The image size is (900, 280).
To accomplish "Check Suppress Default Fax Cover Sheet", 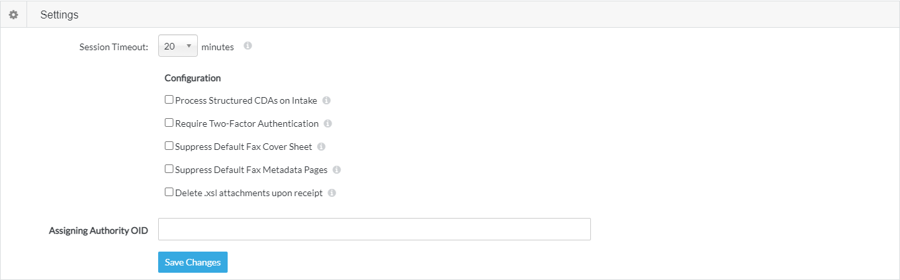I will click(169, 146).
